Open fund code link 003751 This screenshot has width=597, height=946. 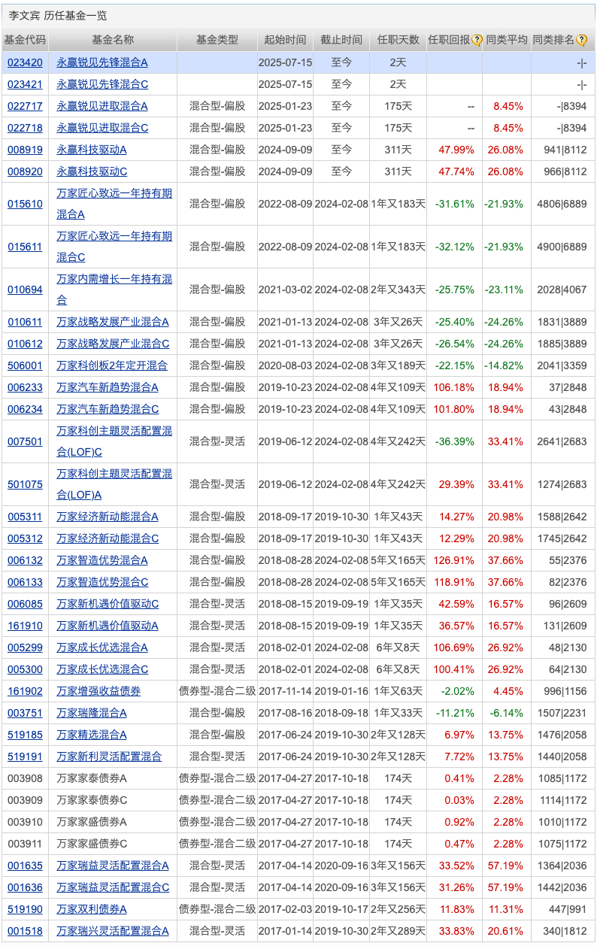25,713
